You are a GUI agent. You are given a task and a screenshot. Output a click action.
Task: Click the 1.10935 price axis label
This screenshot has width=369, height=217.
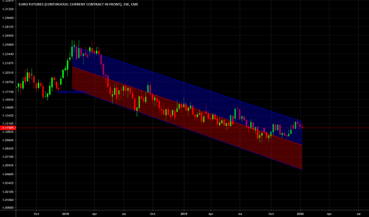point(8,132)
